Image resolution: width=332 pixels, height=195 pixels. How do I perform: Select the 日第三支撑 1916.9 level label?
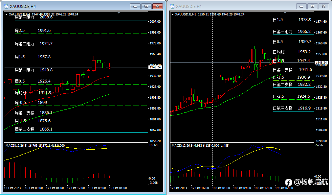292,108
